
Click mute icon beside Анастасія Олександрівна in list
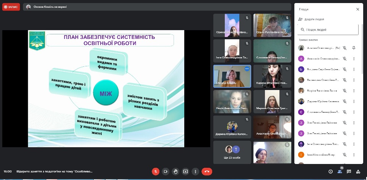pos(344,59)
